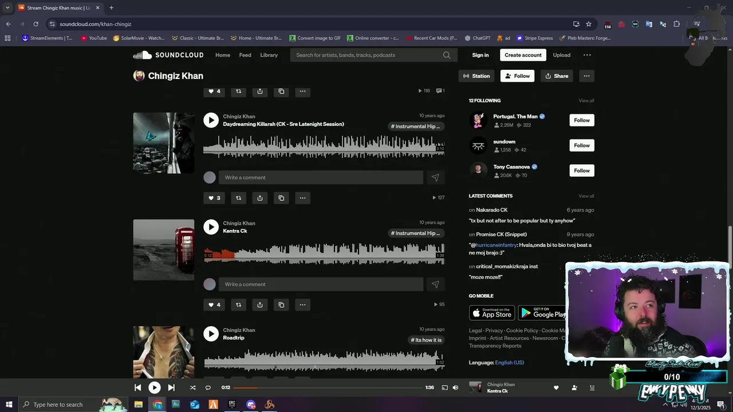
Task: View all latest comments
Action: click(x=586, y=196)
